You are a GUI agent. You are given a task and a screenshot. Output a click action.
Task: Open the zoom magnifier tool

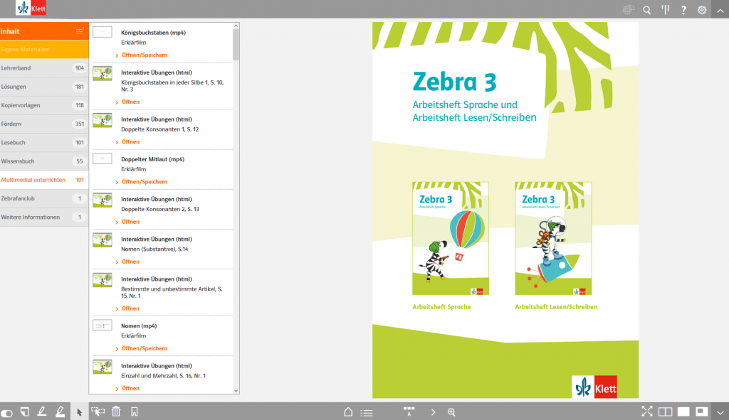(x=451, y=411)
